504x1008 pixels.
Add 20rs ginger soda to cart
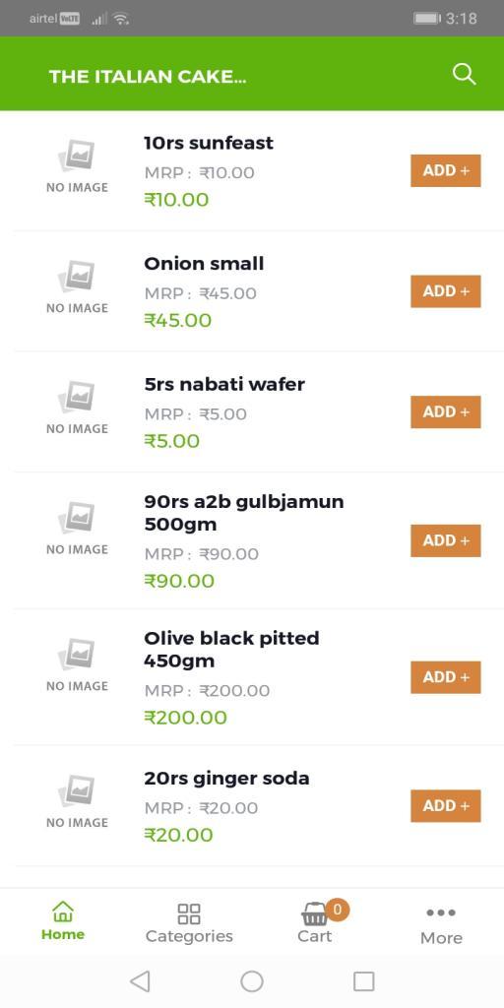point(446,805)
